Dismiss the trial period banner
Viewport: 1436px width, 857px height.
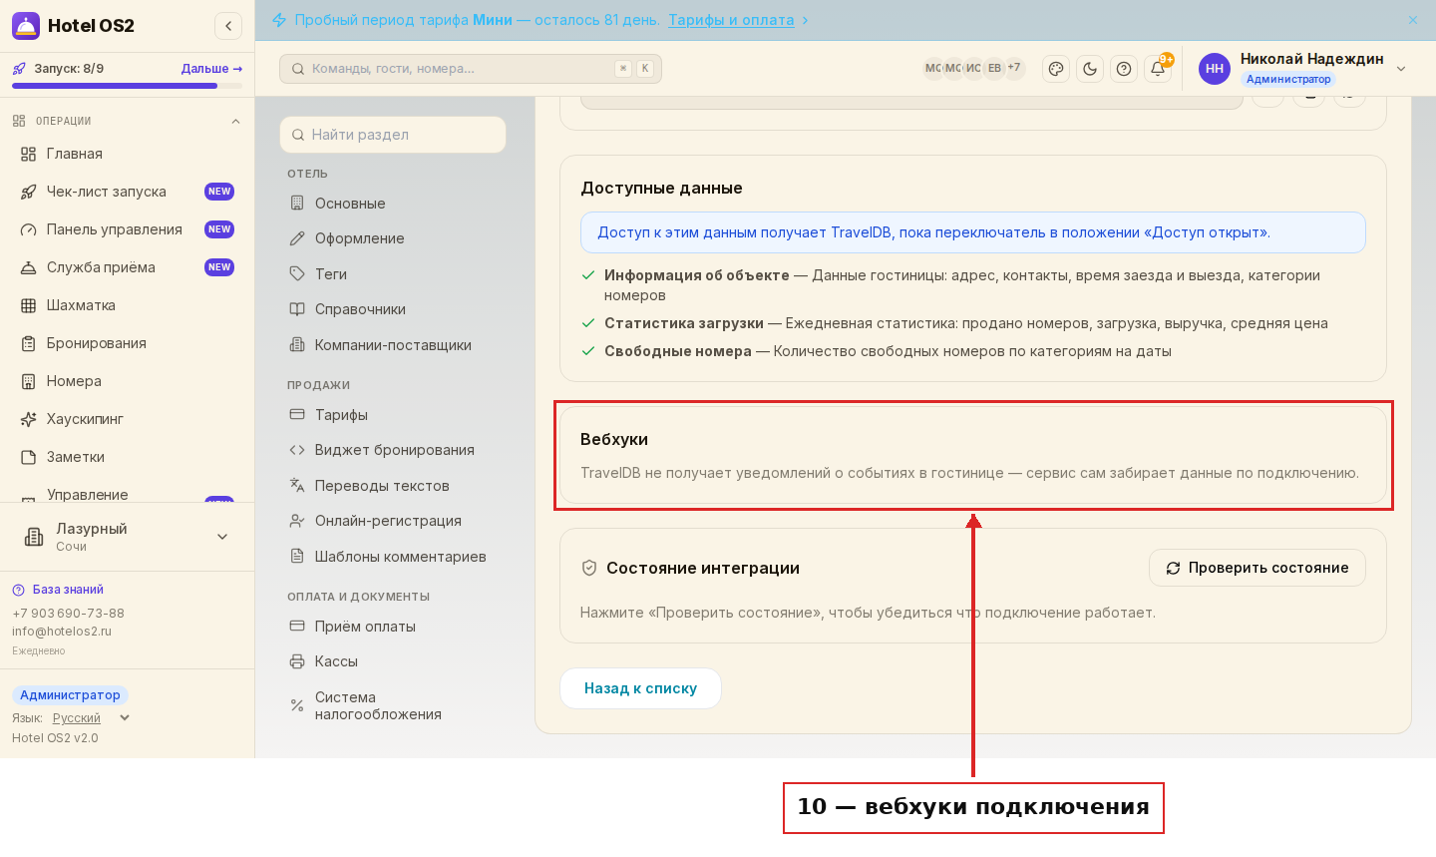point(1413,20)
